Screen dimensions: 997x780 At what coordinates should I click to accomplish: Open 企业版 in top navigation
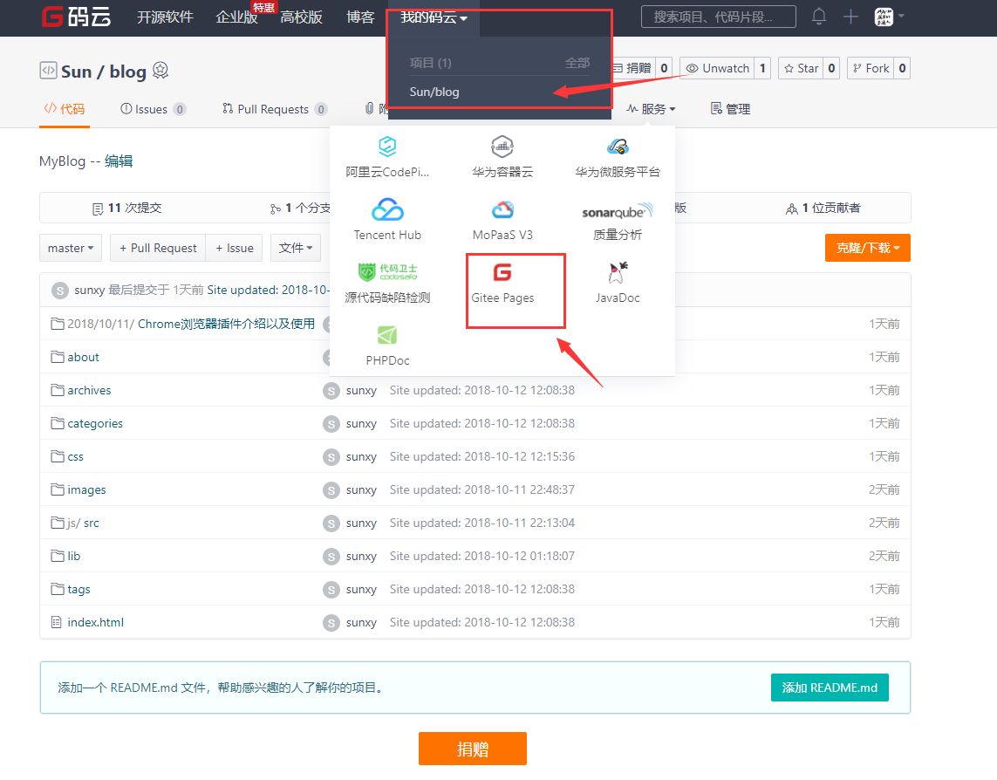pyautogui.click(x=236, y=17)
